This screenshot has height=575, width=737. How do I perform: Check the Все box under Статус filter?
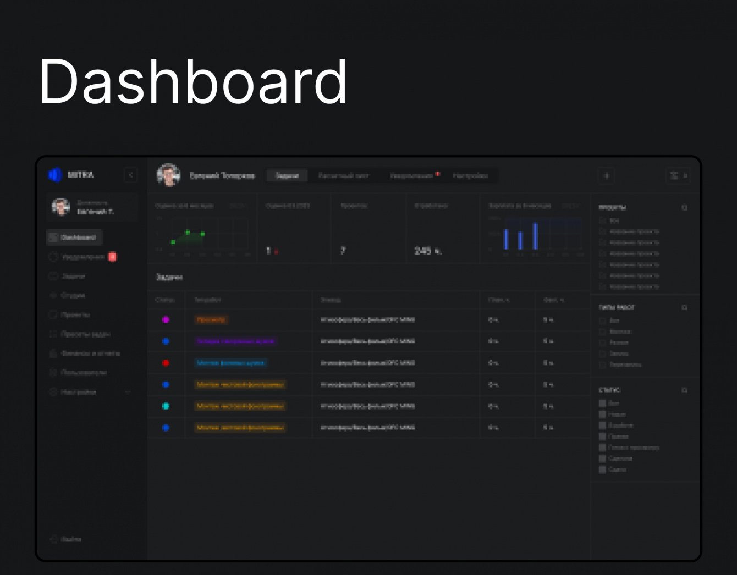pyautogui.click(x=602, y=403)
